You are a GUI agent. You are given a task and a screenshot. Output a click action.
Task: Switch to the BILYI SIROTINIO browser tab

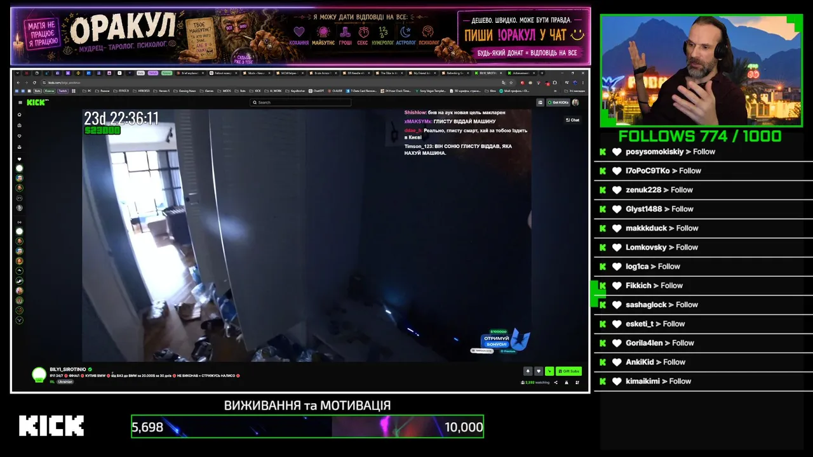click(488, 73)
